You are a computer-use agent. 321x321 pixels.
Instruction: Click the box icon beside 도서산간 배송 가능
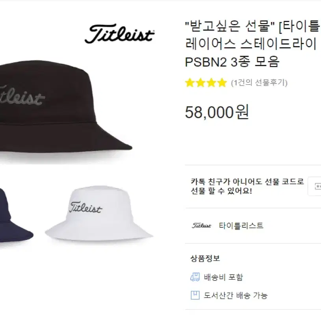coord(195,295)
